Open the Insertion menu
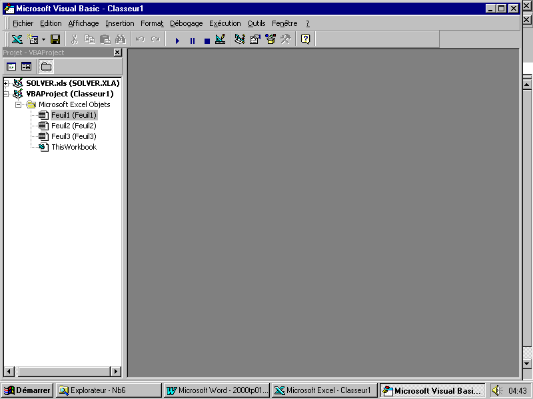 pos(120,23)
